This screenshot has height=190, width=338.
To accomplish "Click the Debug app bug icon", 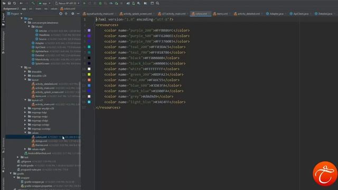I will [100, 3].
